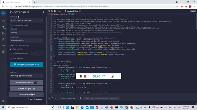The width and height of the screenshot is (197, 110).
Task: Select the Solidity compiler sidebar icon
Action: tap(4, 27)
